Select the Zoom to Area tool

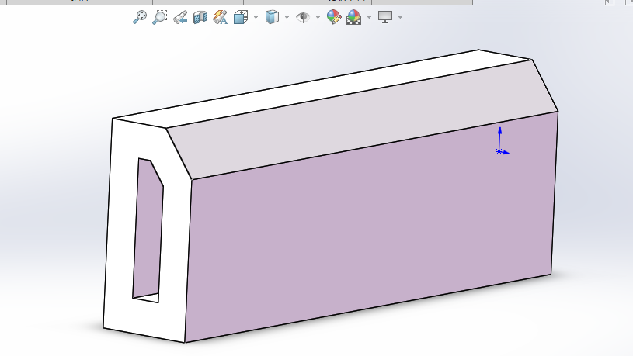pos(159,16)
